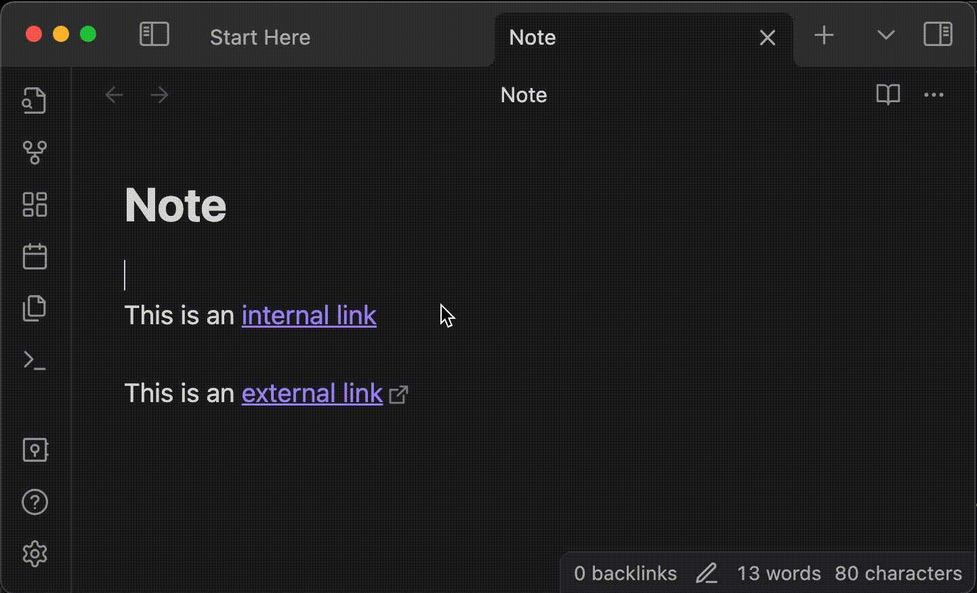Open the canvas icon in ribbon
This screenshot has width=977, height=593.
click(35, 204)
